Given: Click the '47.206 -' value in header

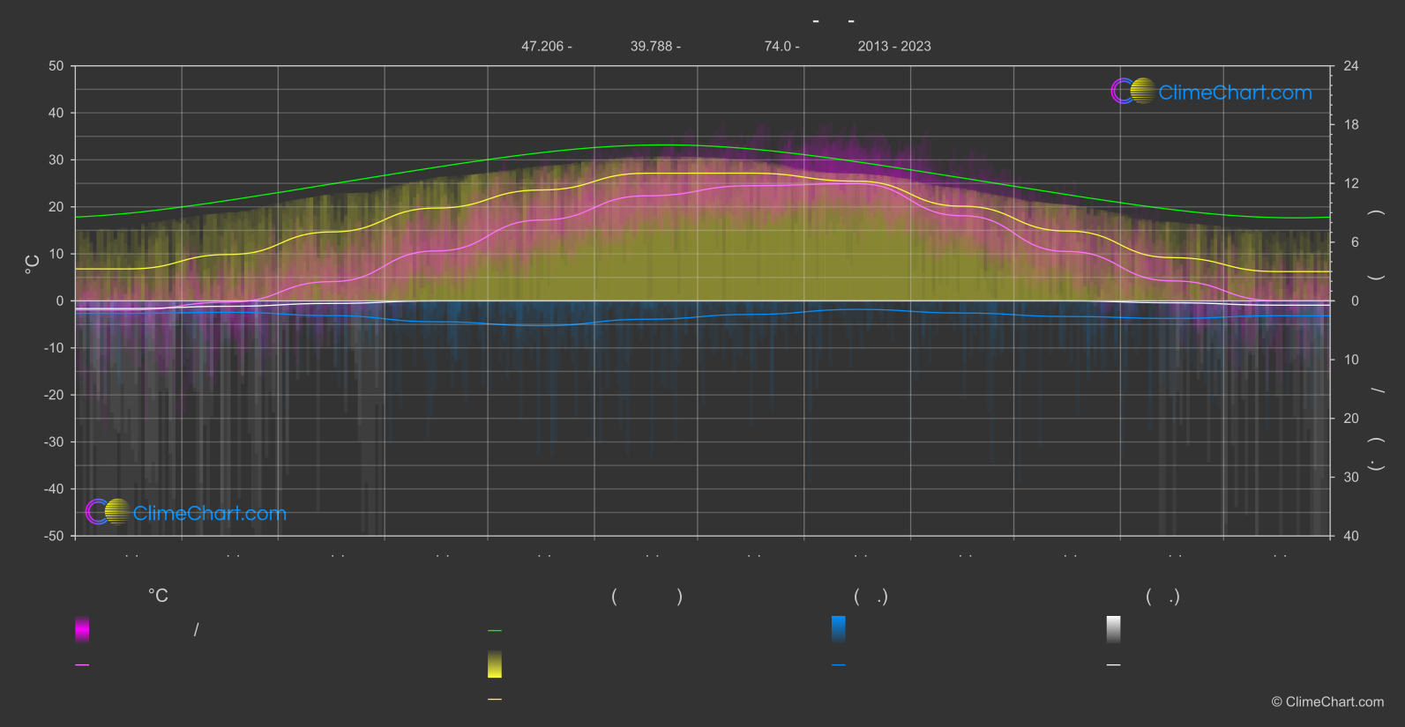Looking at the screenshot, I should pos(547,46).
